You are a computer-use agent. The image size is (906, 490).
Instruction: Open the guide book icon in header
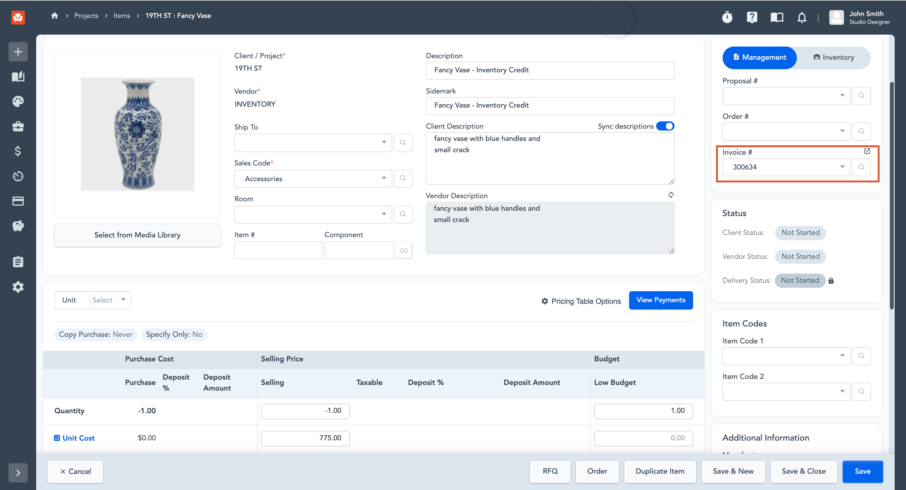pyautogui.click(x=777, y=17)
